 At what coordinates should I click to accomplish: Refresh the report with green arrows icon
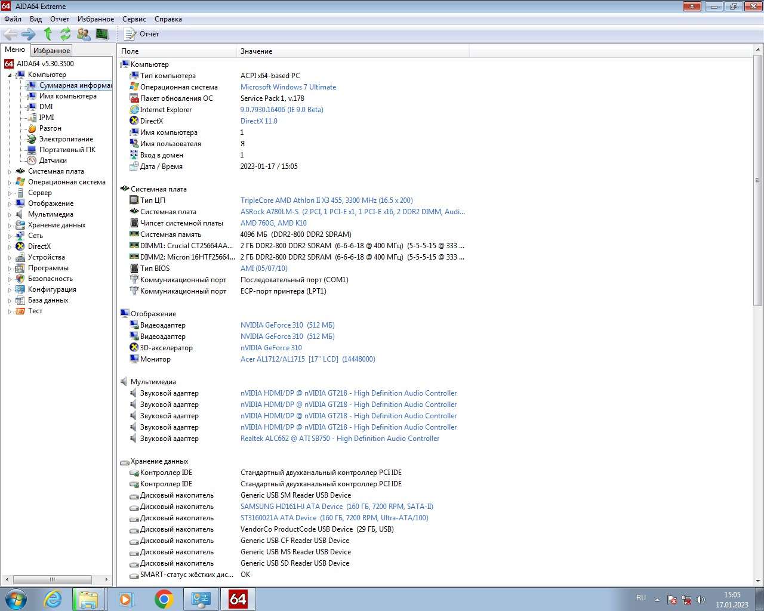66,34
